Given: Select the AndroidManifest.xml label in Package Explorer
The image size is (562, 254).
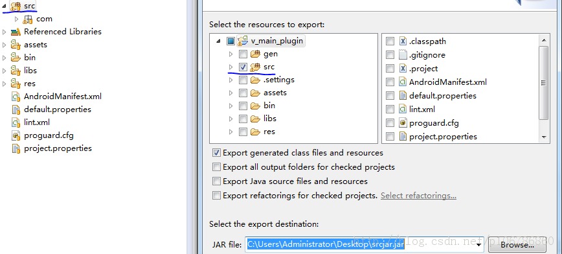Looking at the screenshot, I should (63, 97).
